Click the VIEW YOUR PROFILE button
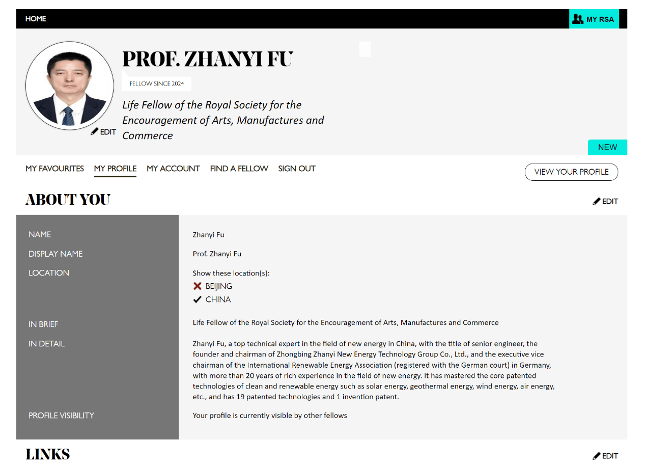Image resolution: width=645 pixels, height=468 pixels. pyautogui.click(x=571, y=172)
